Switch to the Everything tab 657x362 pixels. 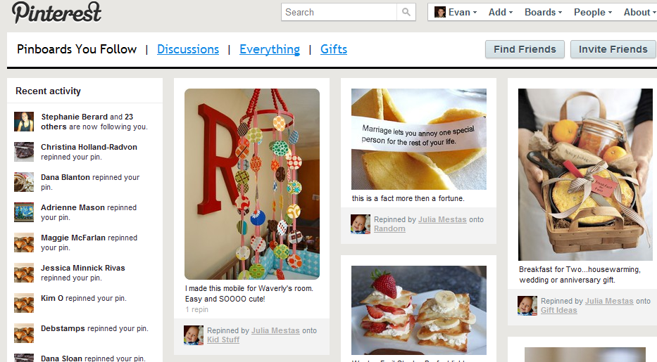pos(270,49)
